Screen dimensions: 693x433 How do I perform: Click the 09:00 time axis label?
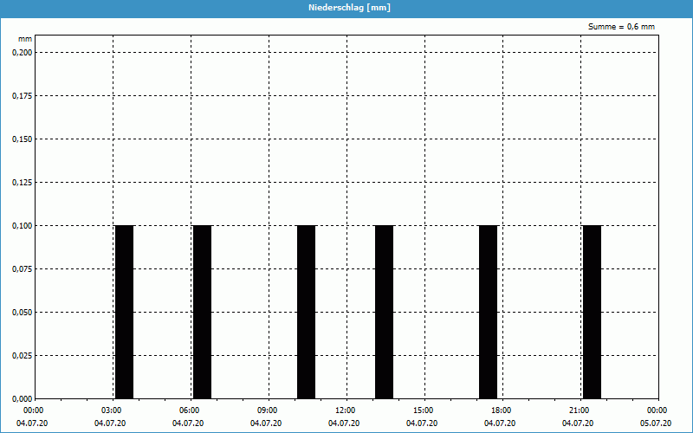click(x=267, y=410)
